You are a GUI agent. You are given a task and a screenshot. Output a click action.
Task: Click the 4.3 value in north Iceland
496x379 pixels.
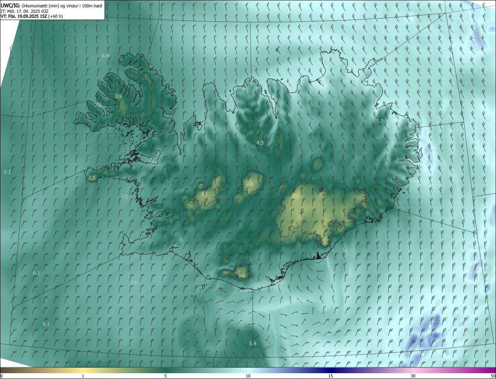pyautogui.click(x=260, y=143)
